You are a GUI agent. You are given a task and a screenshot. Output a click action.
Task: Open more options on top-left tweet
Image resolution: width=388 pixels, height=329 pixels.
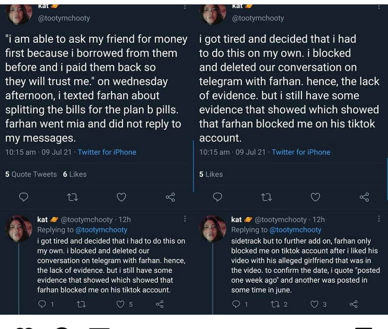point(185,7)
